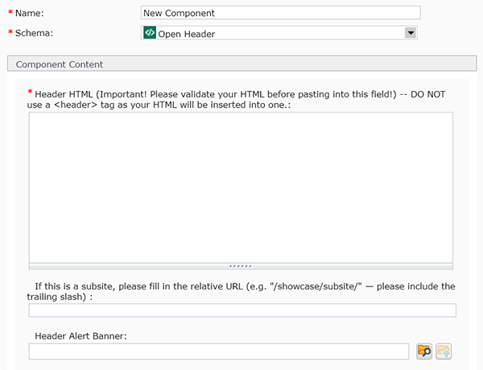Select the Schema combo box showing Open Header
The width and height of the screenshot is (483, 370).
pyautogui.click(x=274, y=33)
